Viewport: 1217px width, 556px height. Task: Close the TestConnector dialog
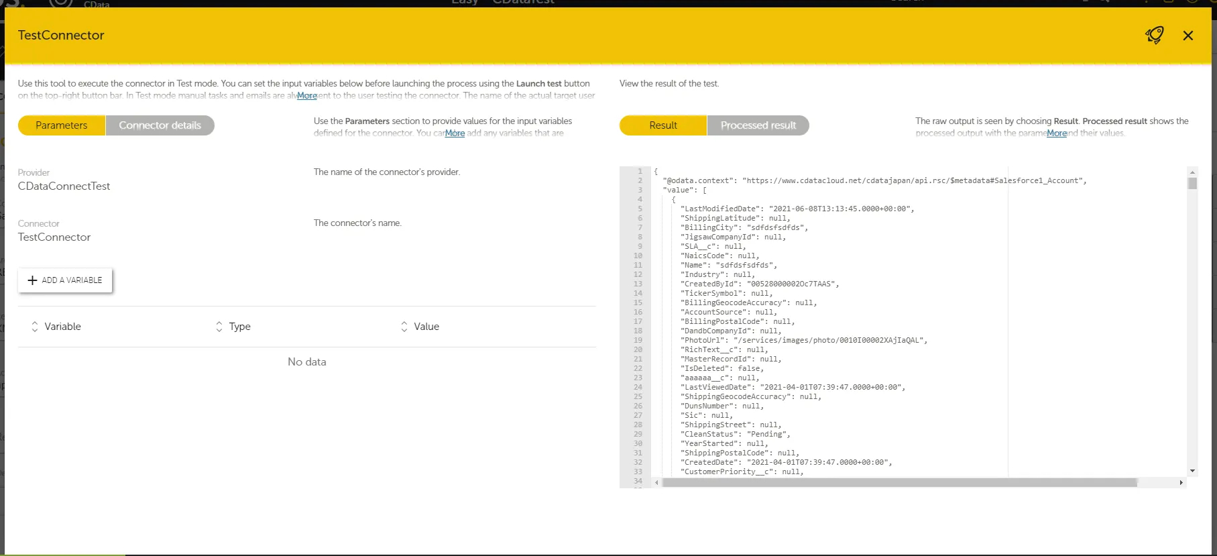coord(1187,36)
